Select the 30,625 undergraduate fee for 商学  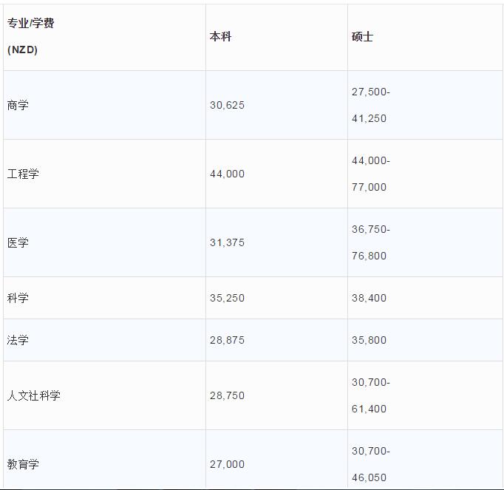[x=227, y=105]
